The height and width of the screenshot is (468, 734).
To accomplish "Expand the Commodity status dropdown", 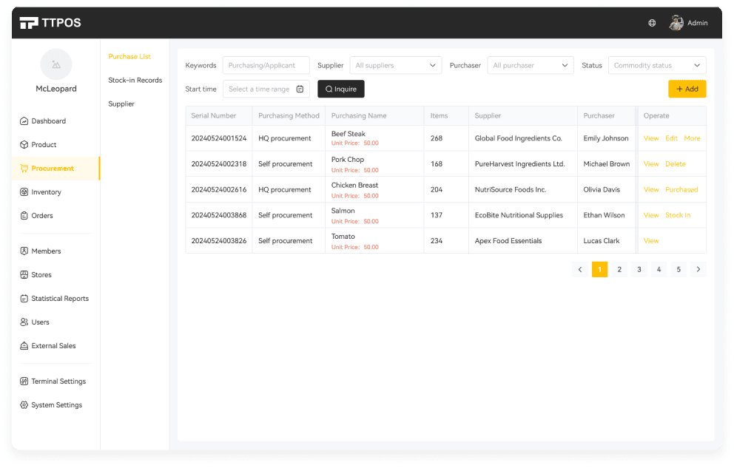I will [657, 66].
